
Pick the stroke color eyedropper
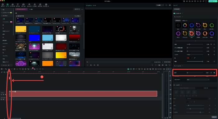(x=195, y=58)
